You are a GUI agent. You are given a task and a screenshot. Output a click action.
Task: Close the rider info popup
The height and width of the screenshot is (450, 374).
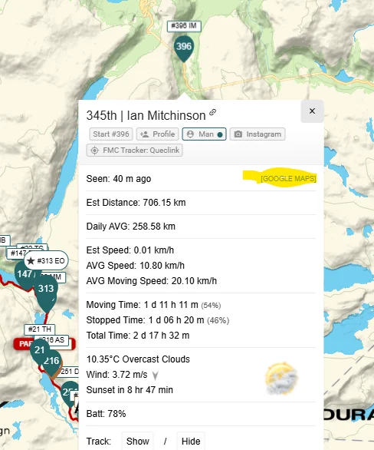[x=312, y=111]
